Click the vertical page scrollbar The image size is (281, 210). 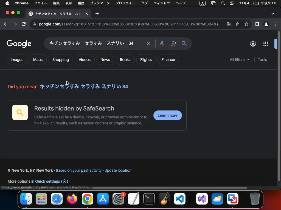pyautogui.click(x=279, y=106)
